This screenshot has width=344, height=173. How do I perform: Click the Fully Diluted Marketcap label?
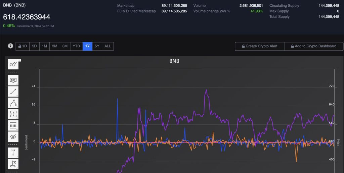point(136,11)
